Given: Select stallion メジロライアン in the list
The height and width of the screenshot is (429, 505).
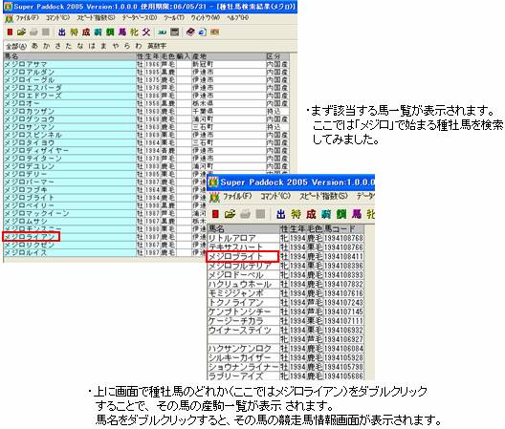Looking at the screenshot, I should coord(31,237).
